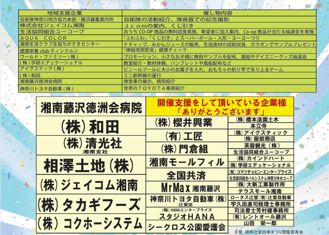Select "生活協同組合ユーコープ" in the sponsor list
This screenshot has height=235, width=329.
point(261,152)
